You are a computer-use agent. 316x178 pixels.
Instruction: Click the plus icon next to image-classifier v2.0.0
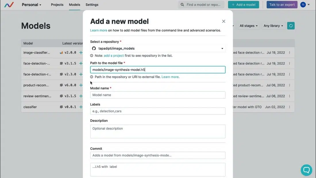(x=81, y=53)
